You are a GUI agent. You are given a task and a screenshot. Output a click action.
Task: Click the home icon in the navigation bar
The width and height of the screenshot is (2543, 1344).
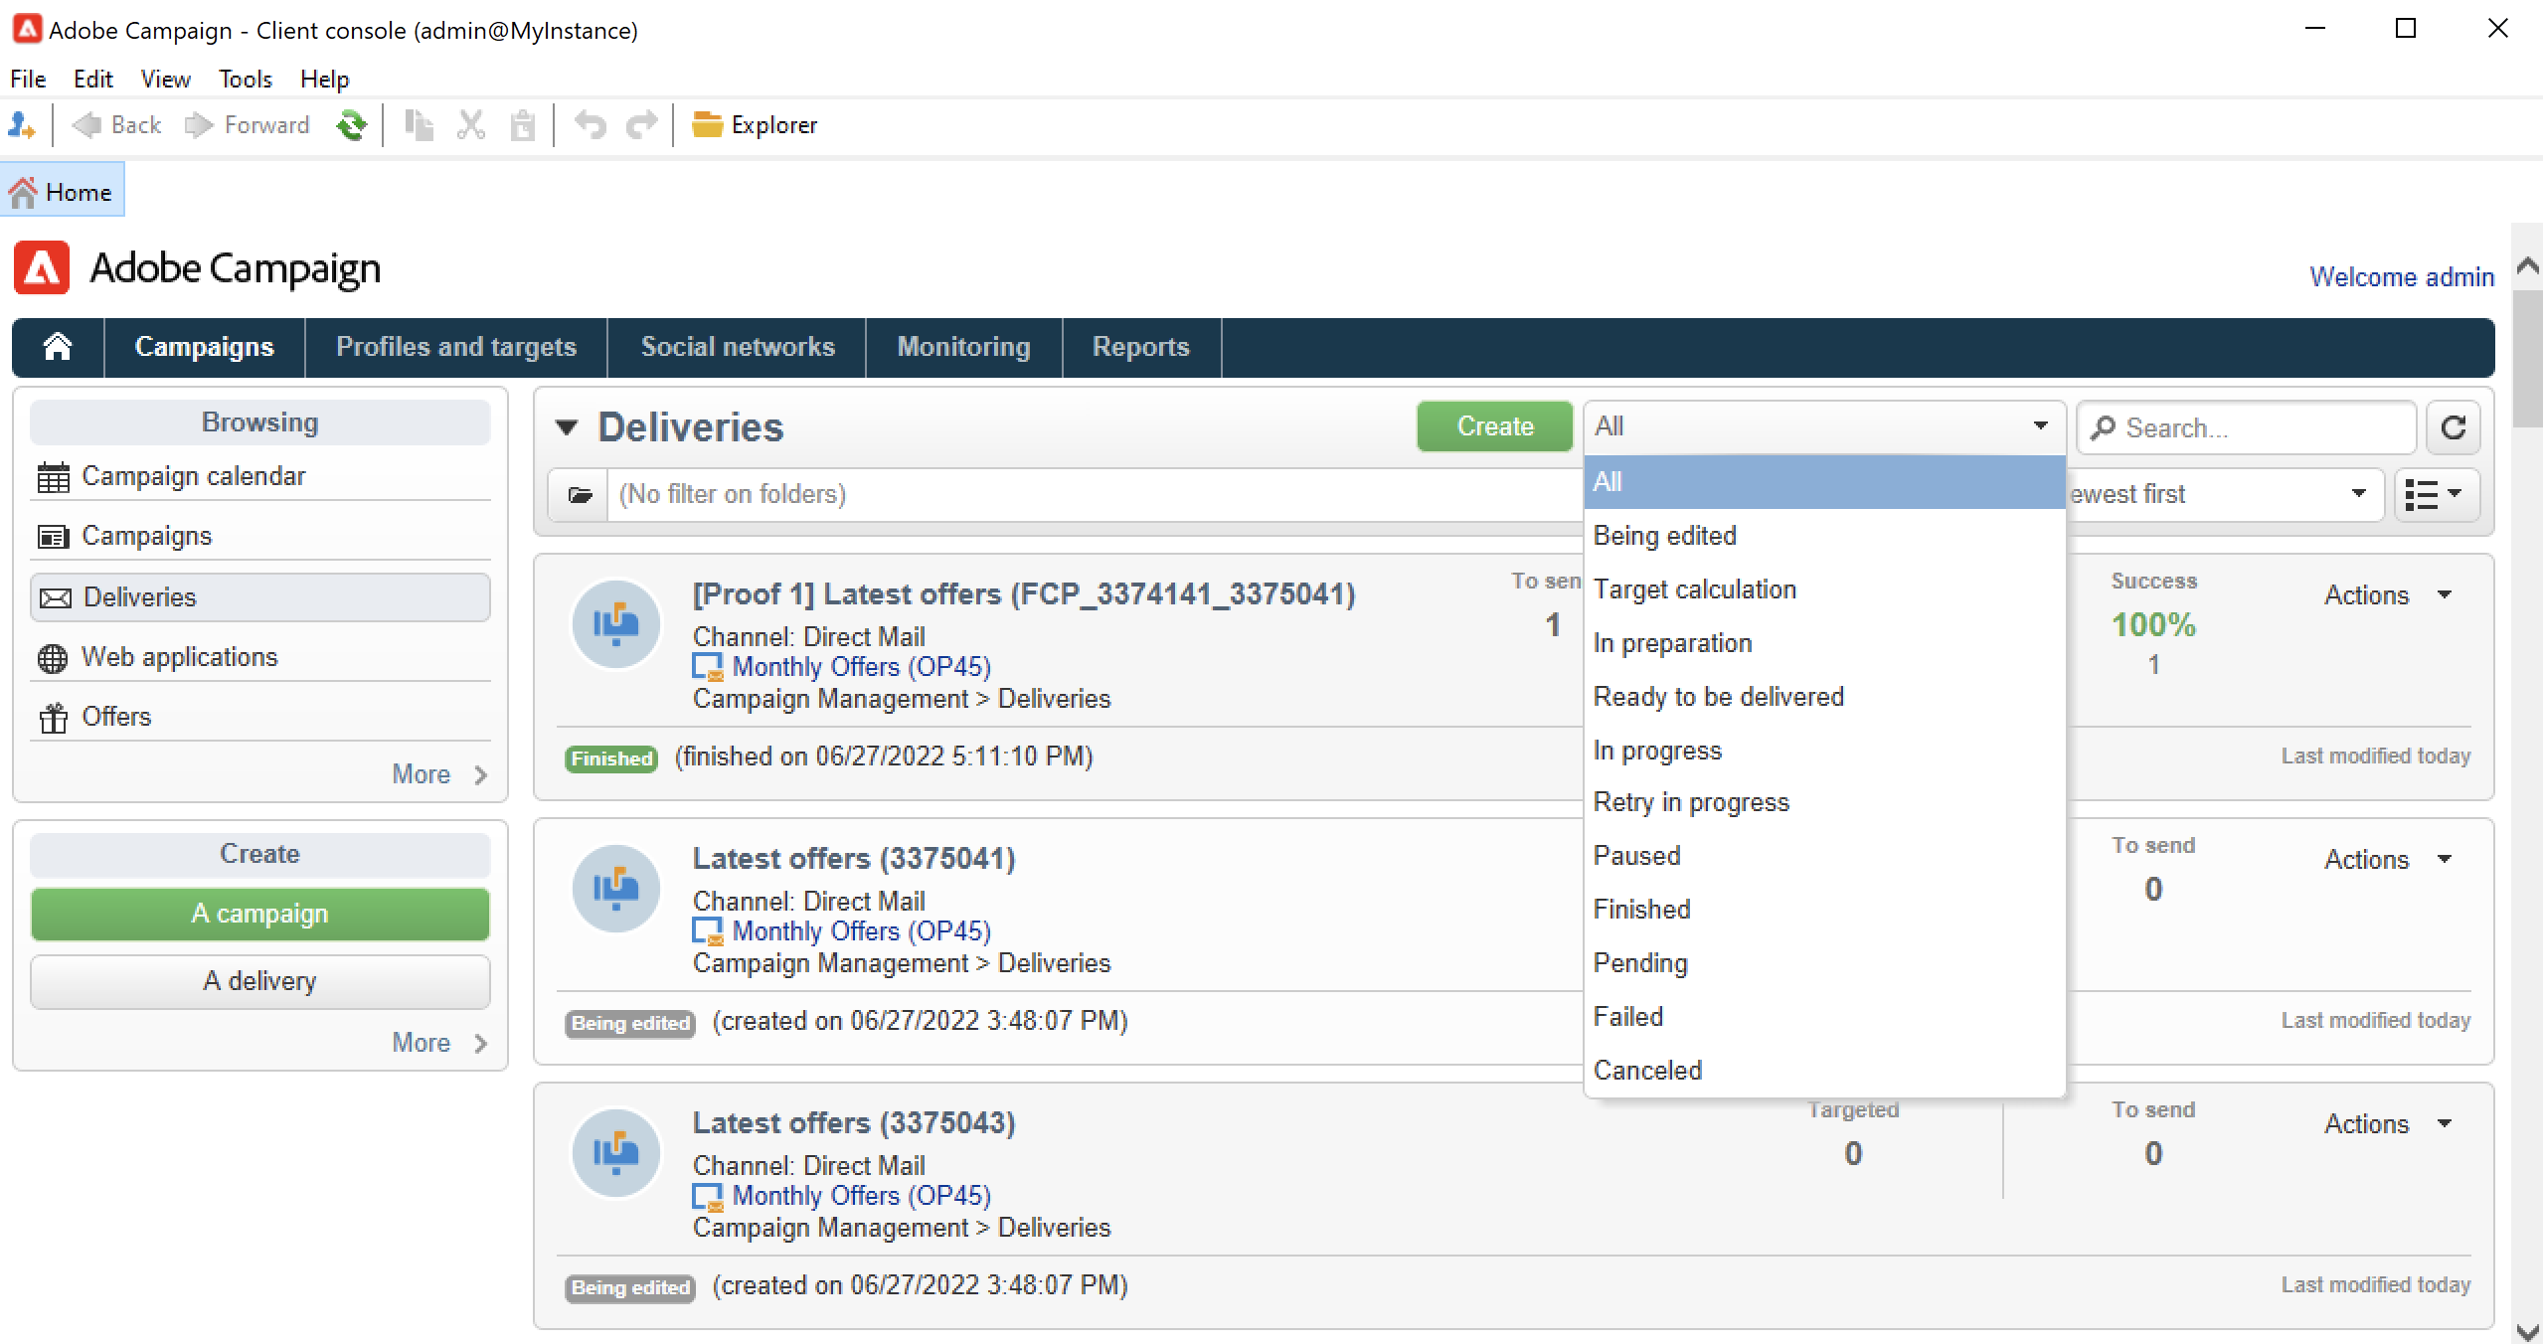(x=58, y=346)
